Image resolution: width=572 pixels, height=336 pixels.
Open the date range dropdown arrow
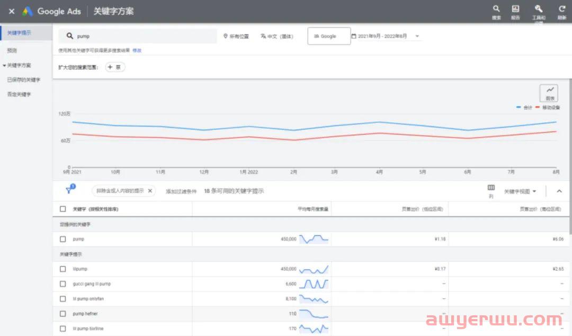click(417, 36)
